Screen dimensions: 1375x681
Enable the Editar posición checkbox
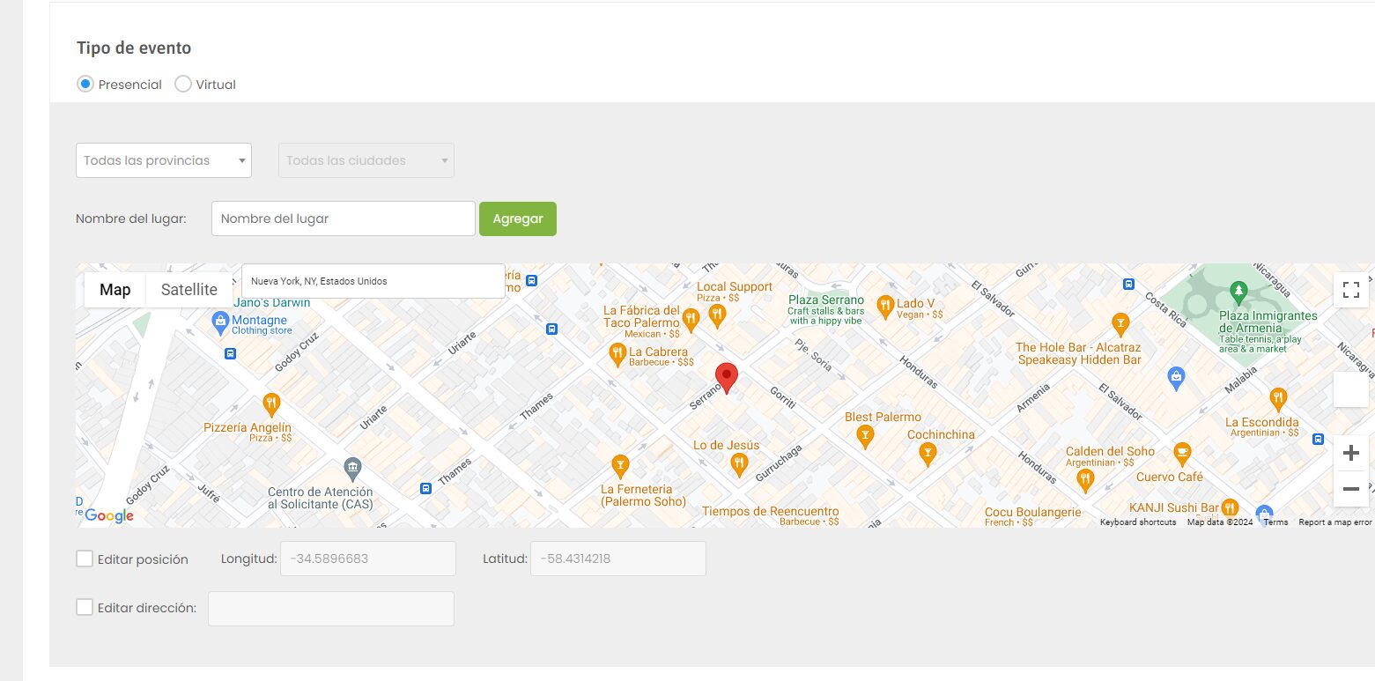[x=85, y=559]
